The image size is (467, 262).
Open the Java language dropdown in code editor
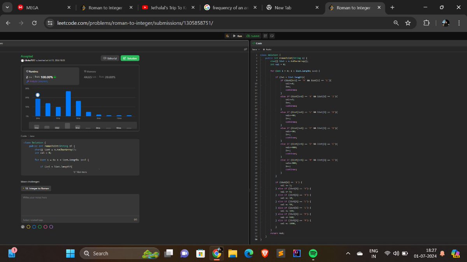[x=256, y=49]
